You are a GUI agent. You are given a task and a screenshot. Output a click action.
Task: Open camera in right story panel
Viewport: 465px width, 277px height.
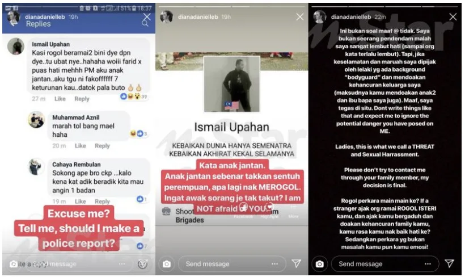pos(319,264)
